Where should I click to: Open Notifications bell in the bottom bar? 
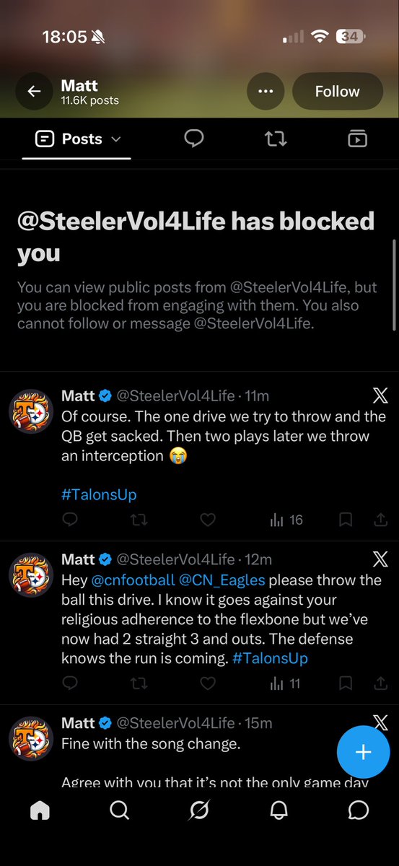[279, 810]
